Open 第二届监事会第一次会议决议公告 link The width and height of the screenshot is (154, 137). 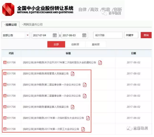(52, 85)
